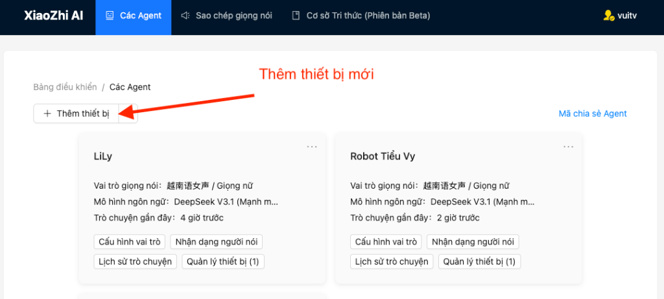
Task: Click the speaker icon beside Sao chép giọng nói
Action: (x=185, y=15)
